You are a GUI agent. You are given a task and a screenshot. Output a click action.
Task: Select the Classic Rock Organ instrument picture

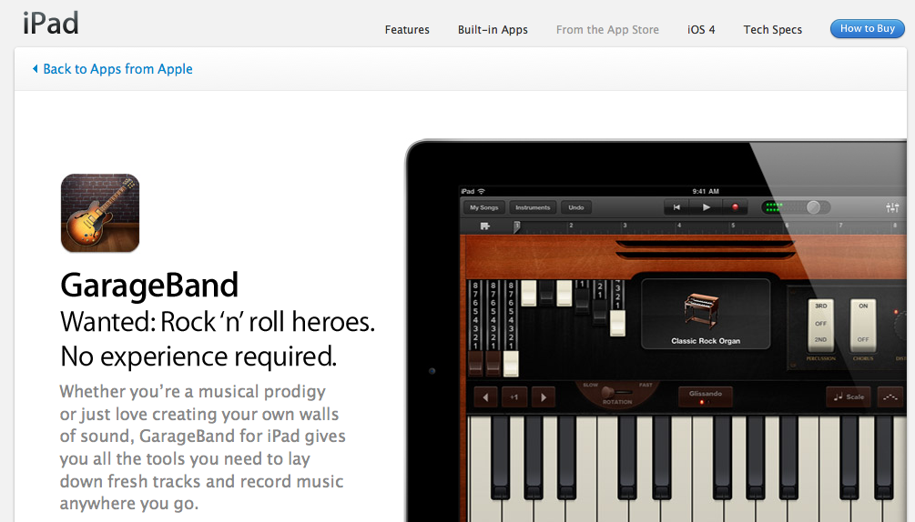coord(701,310)
